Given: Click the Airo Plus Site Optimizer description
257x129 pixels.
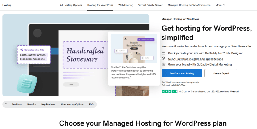Looking at the screenshot, I should 133,73.
